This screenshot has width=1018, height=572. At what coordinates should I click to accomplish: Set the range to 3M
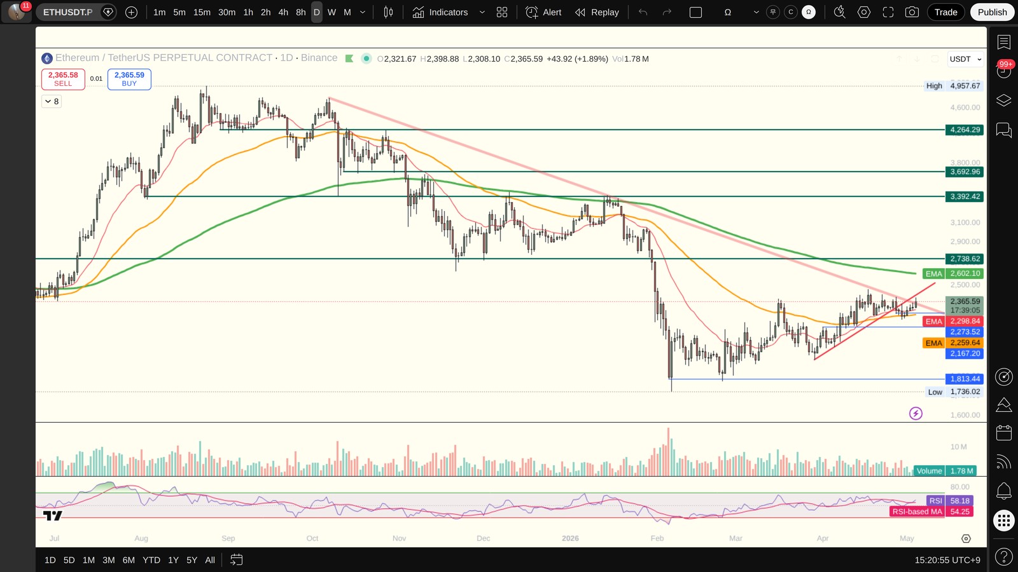pos(109,560)
